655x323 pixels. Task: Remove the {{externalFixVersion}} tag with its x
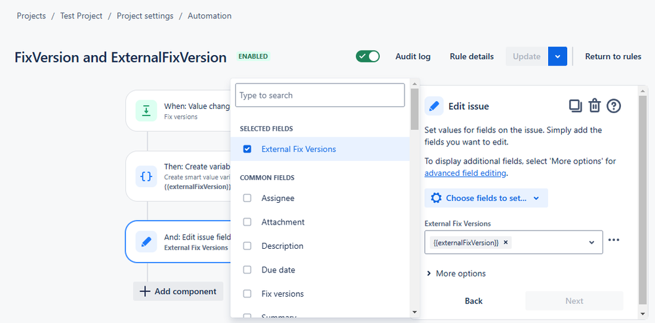(506, 242)
